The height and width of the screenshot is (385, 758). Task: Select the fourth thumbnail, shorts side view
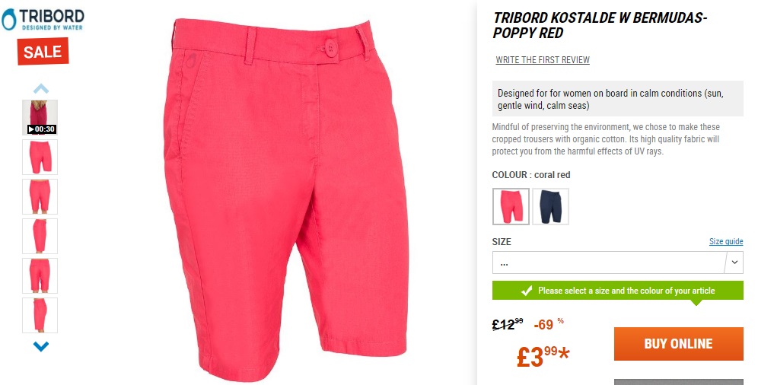(x=40, y=236)
